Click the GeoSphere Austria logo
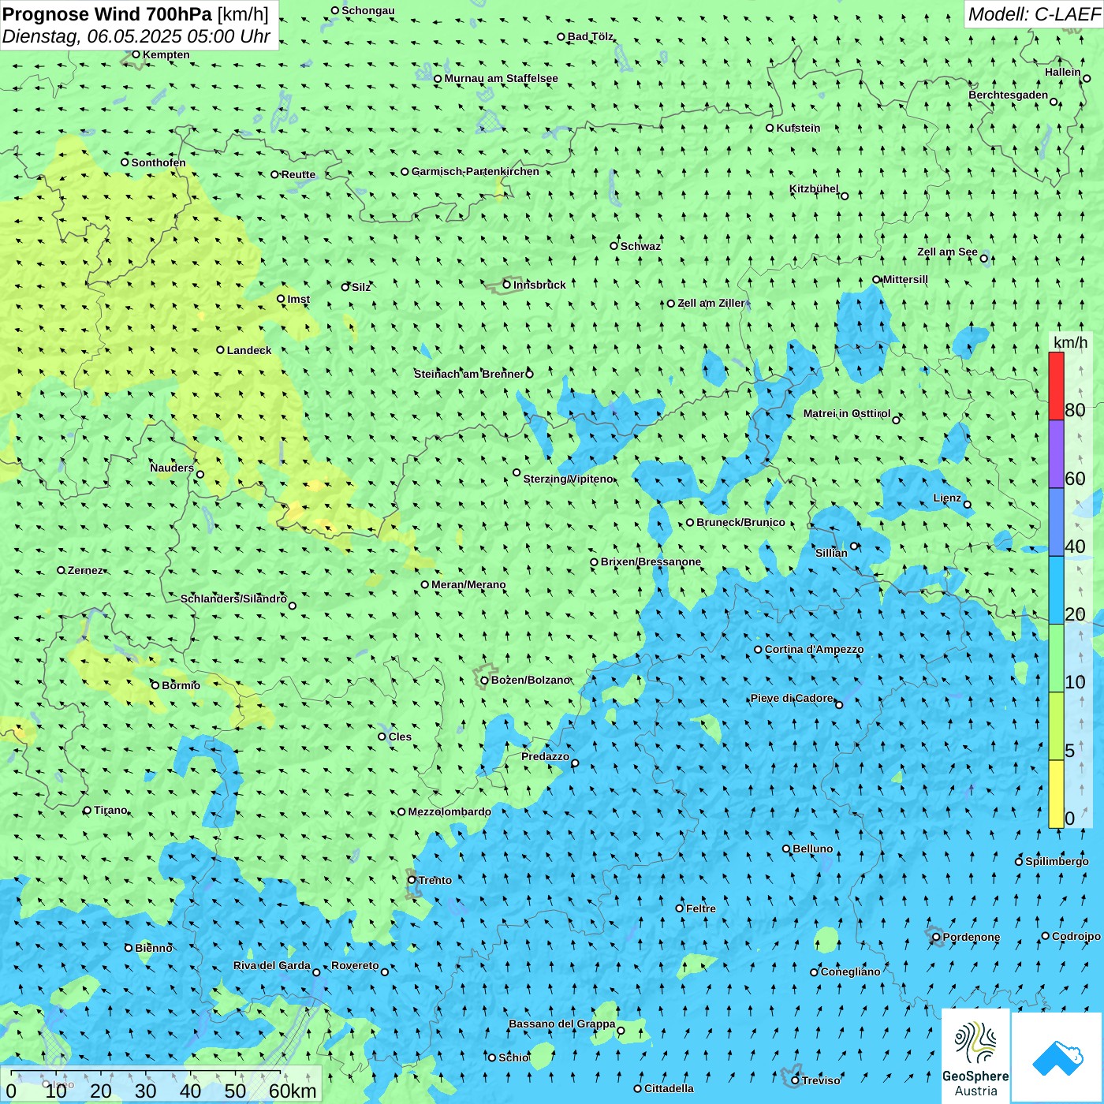Screen dimensions: 1104x1104 pyautogui.click(x=975, y=1055)
